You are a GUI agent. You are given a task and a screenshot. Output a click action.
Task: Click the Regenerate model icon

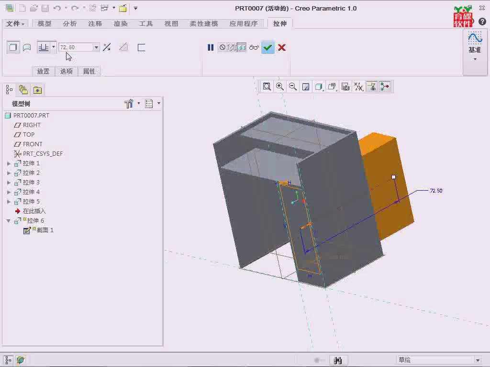pyautogui.click(x=92, y=8)
